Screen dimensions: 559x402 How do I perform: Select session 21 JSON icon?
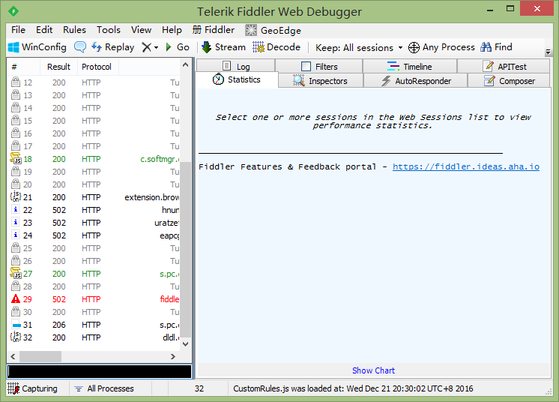[x=16, y=197]
